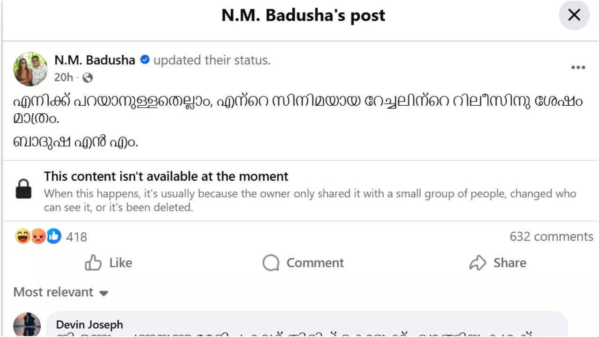Click Devin Joseph's comment avatar
This screenshot has height=337, width=599.
27,325
